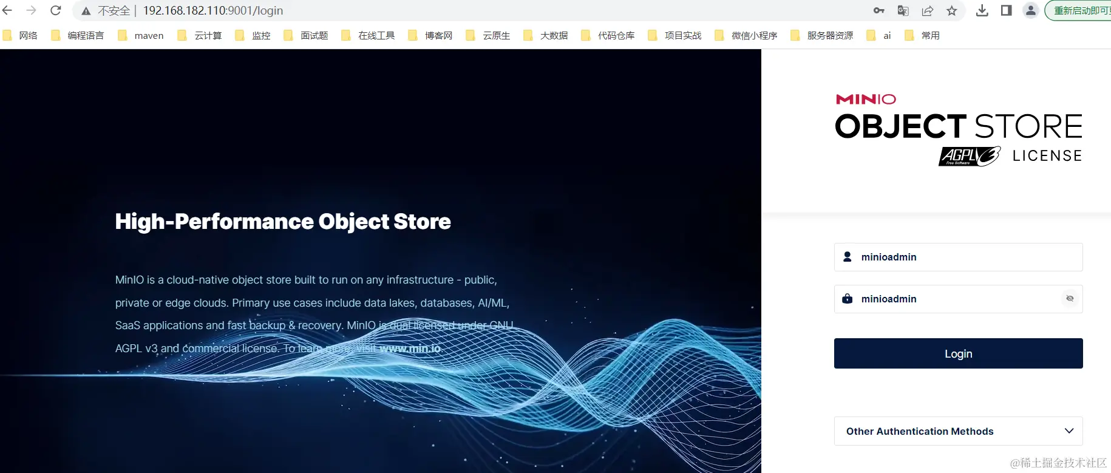The width and height of the screenshot is (1111, 473).
Task: Click the address bar URL
Action: (213, 11)
